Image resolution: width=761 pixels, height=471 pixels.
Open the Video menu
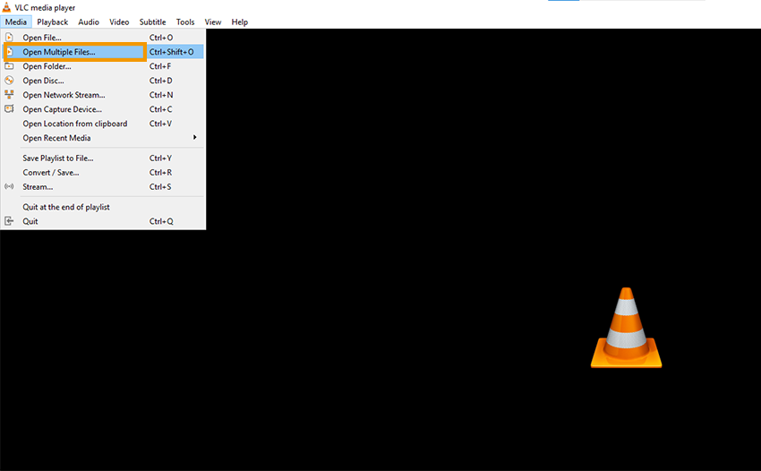click(119, 21)
